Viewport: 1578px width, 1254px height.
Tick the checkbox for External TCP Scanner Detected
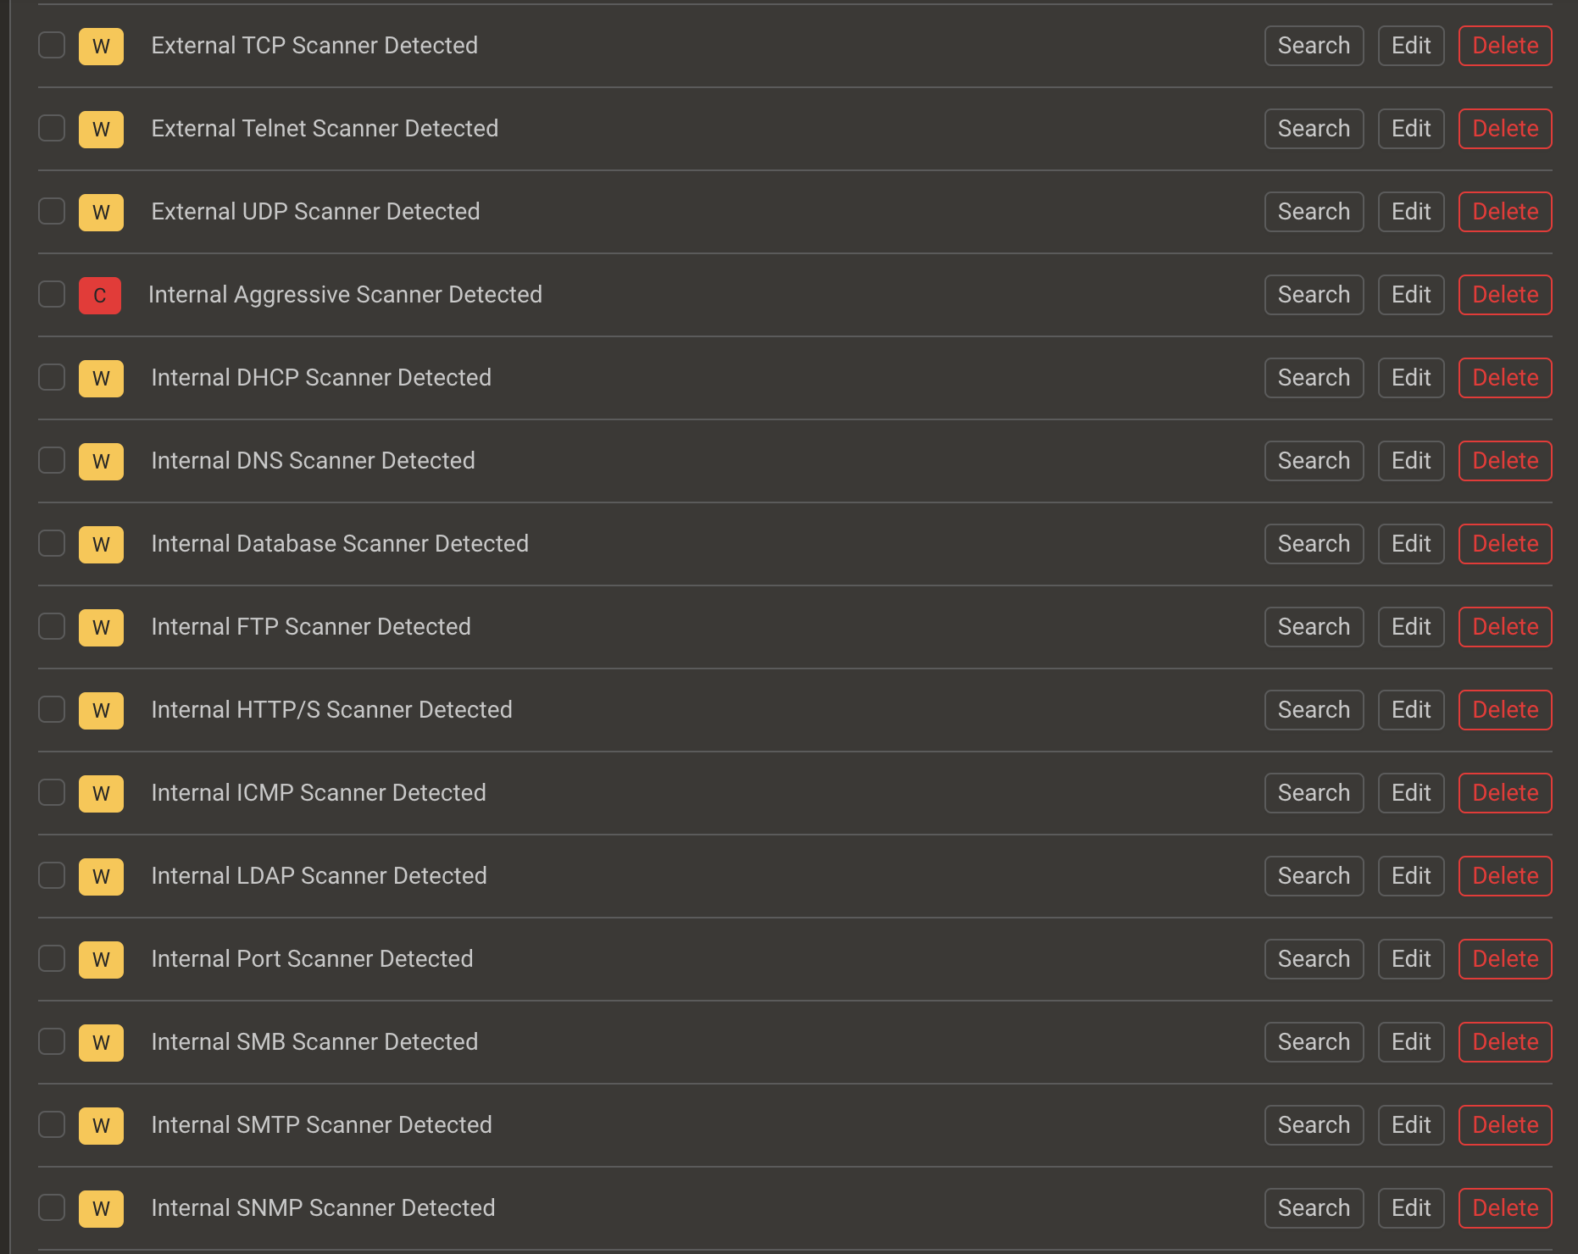pyautogui.click(x=52, y=46)
